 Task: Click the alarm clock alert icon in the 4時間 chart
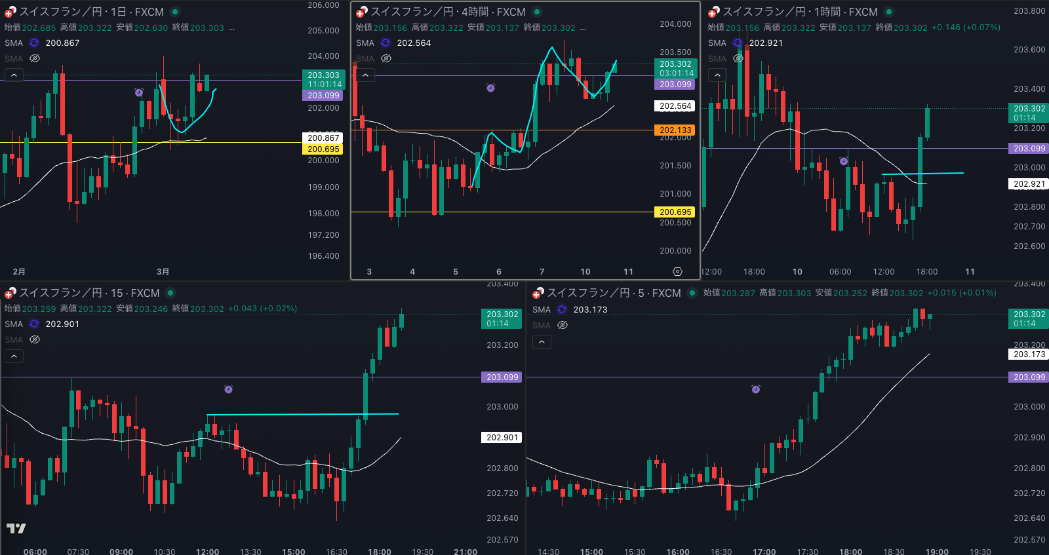490,88
